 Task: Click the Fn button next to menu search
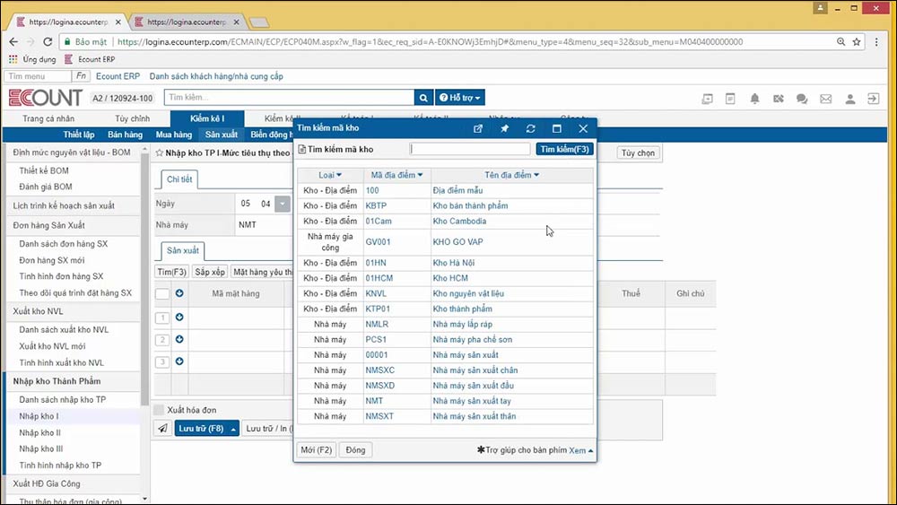(81, 76)
